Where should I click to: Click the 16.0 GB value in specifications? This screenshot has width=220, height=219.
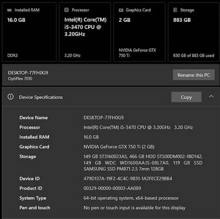coord(91,137)
